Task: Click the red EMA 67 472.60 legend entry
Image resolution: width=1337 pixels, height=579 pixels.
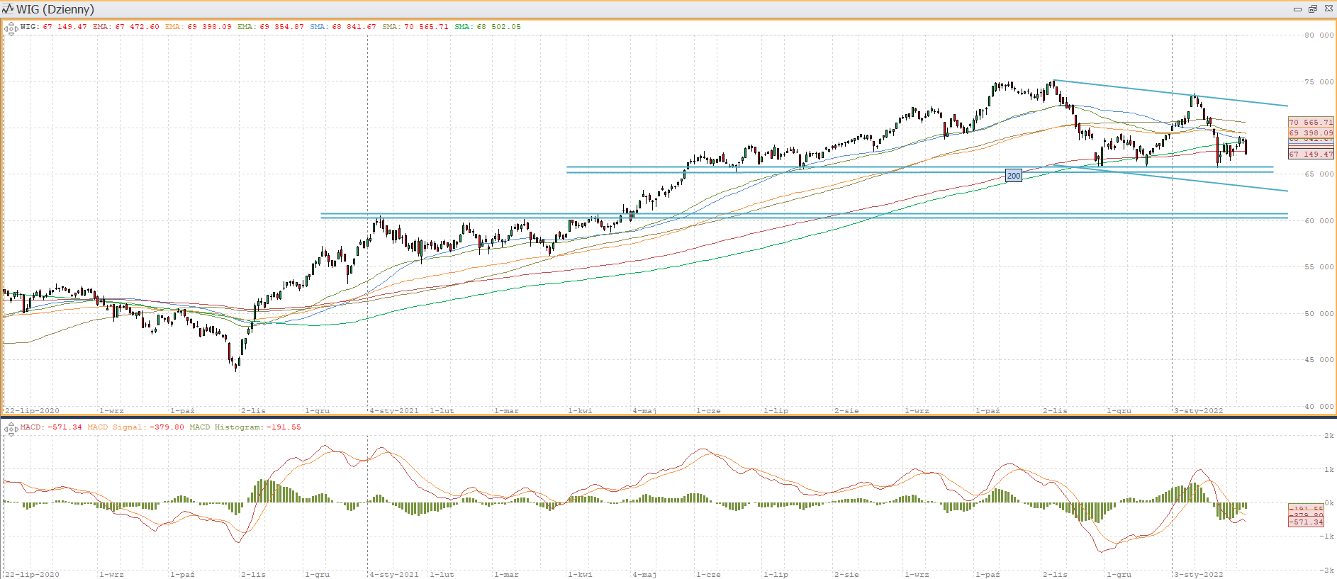Action: point(125,27)
